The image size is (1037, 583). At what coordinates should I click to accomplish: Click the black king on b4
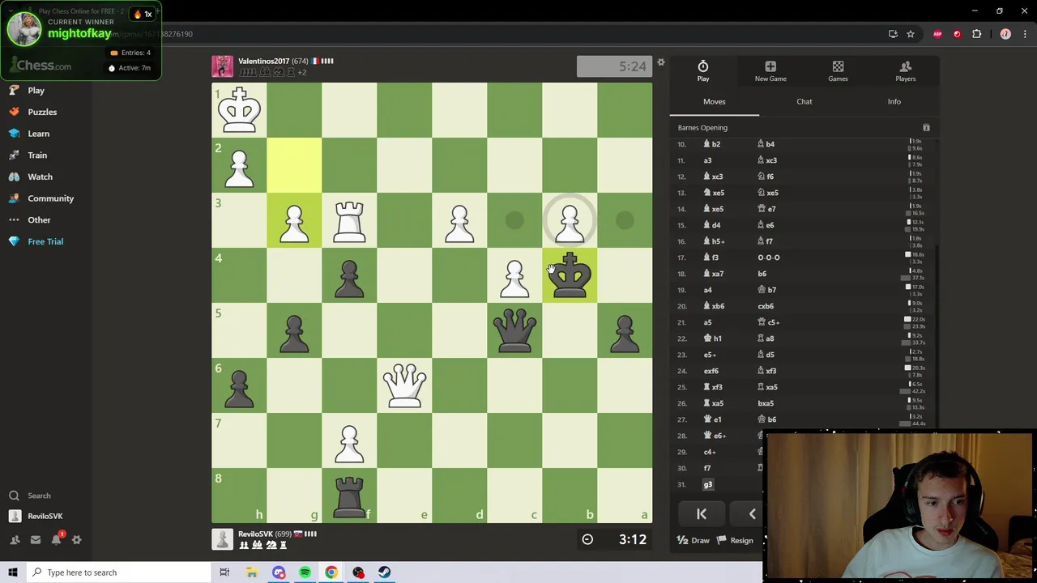(570, 275)
